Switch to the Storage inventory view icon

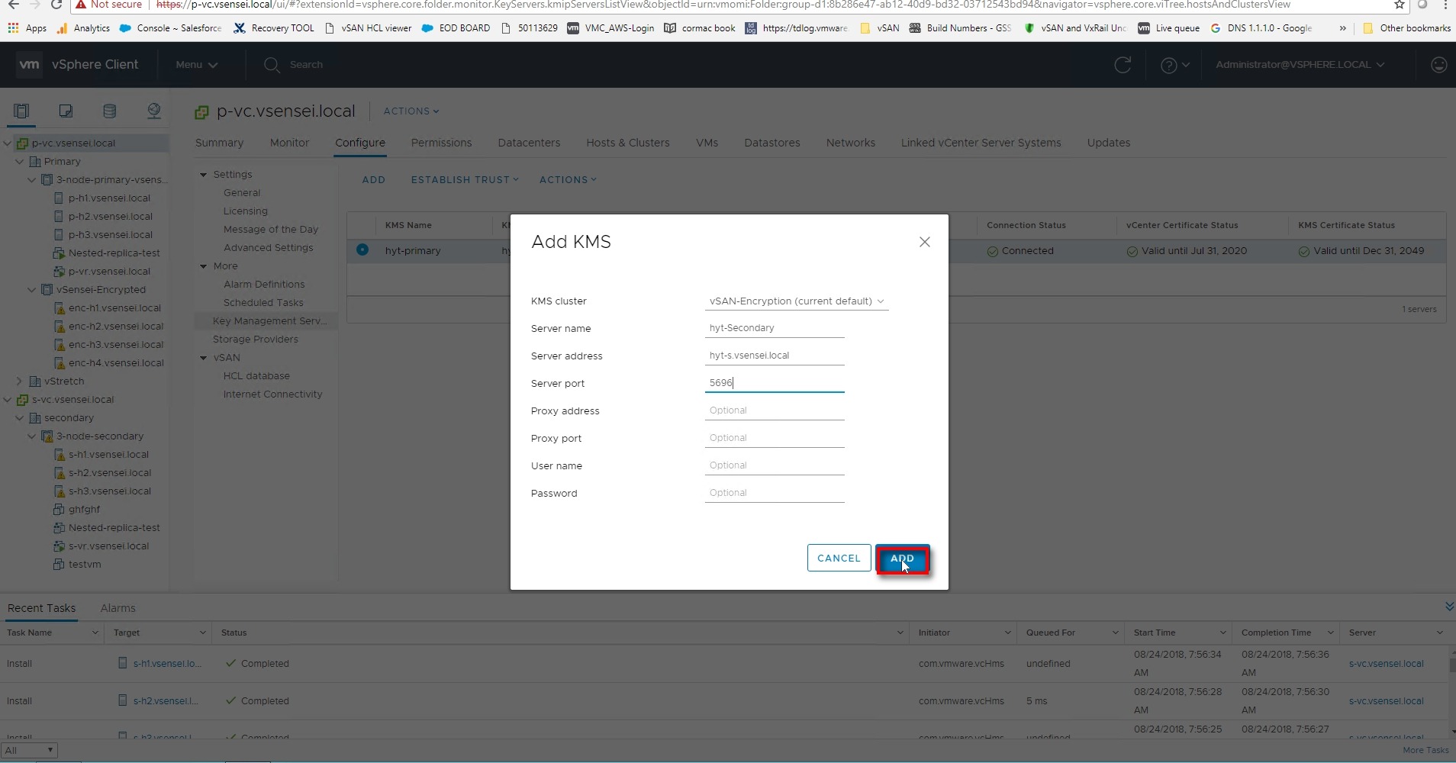(110, 111)
